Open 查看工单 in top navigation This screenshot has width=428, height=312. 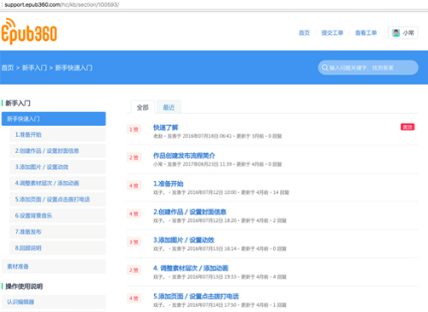366,33
